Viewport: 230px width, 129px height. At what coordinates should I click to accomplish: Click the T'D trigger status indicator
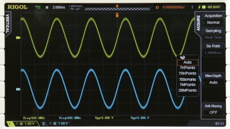pos(37,7)
